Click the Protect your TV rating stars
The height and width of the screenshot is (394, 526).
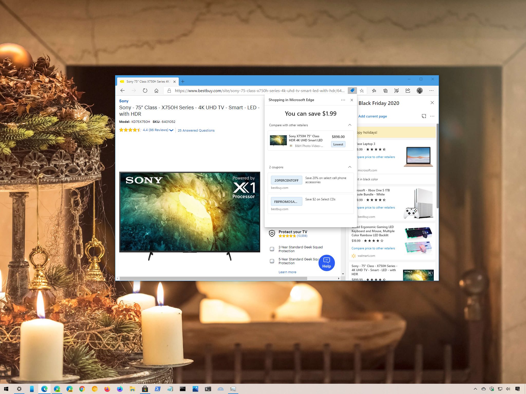pyautogui.click(x=287, y=236)
